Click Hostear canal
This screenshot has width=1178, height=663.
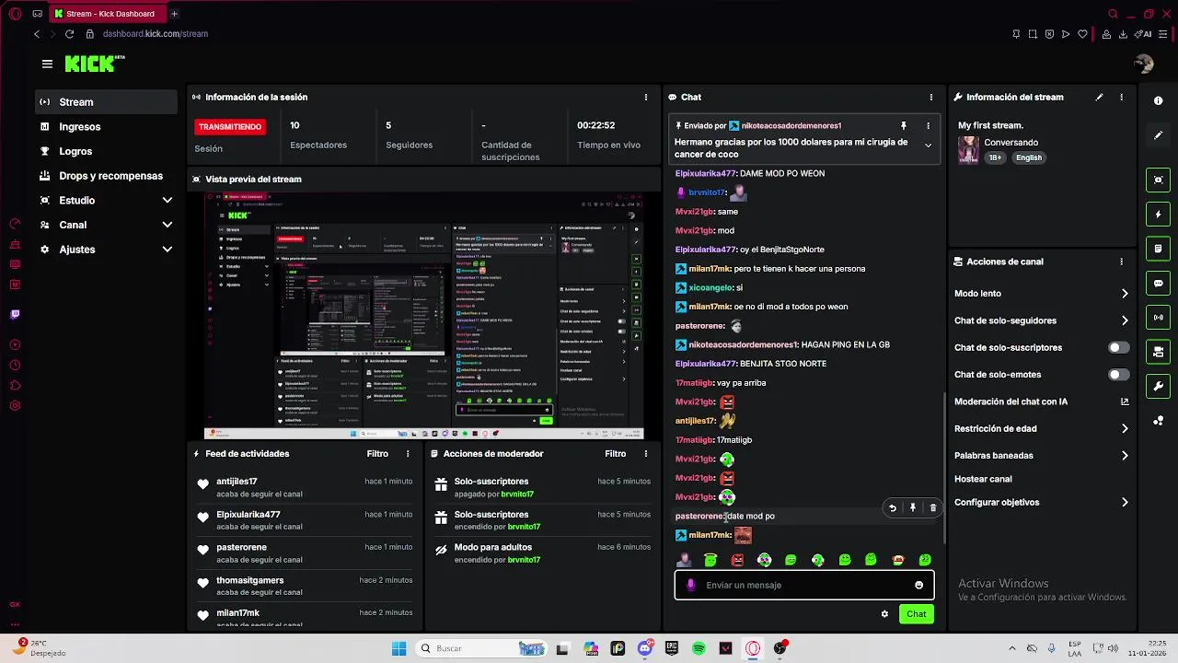tap(983, 479)
